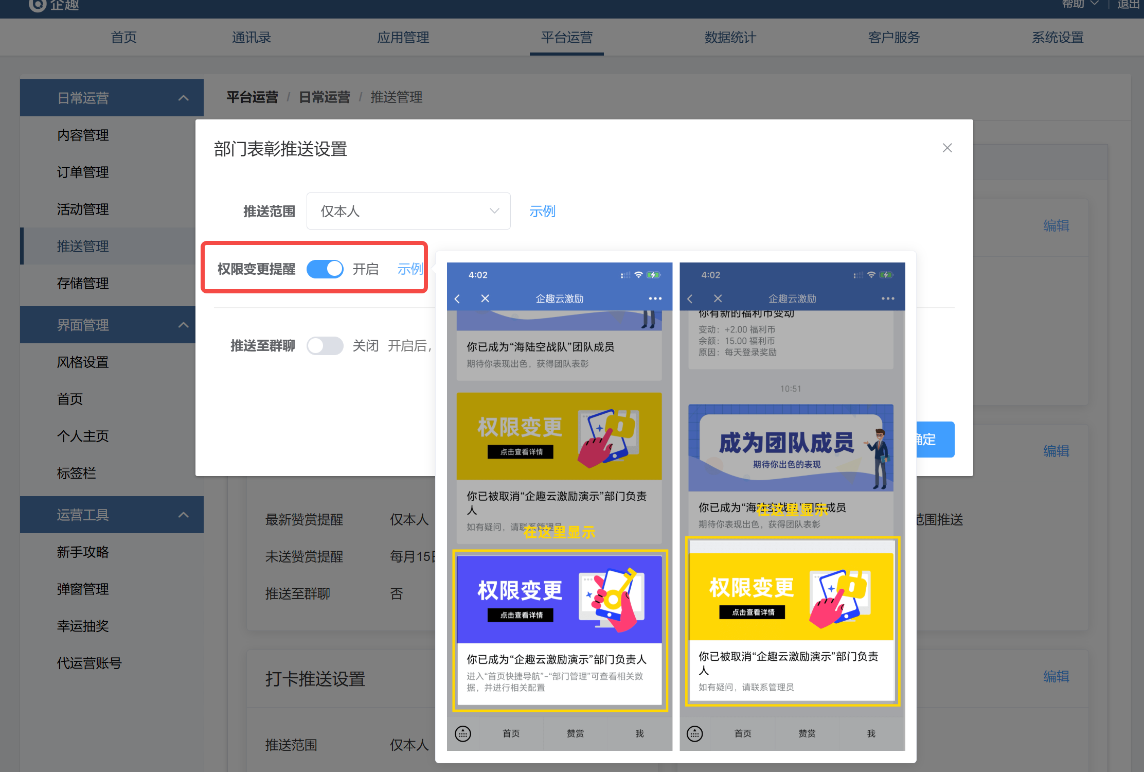Click three-dots menu in right phone preview
Viewport: 1144px width, 772px height.
888,299
